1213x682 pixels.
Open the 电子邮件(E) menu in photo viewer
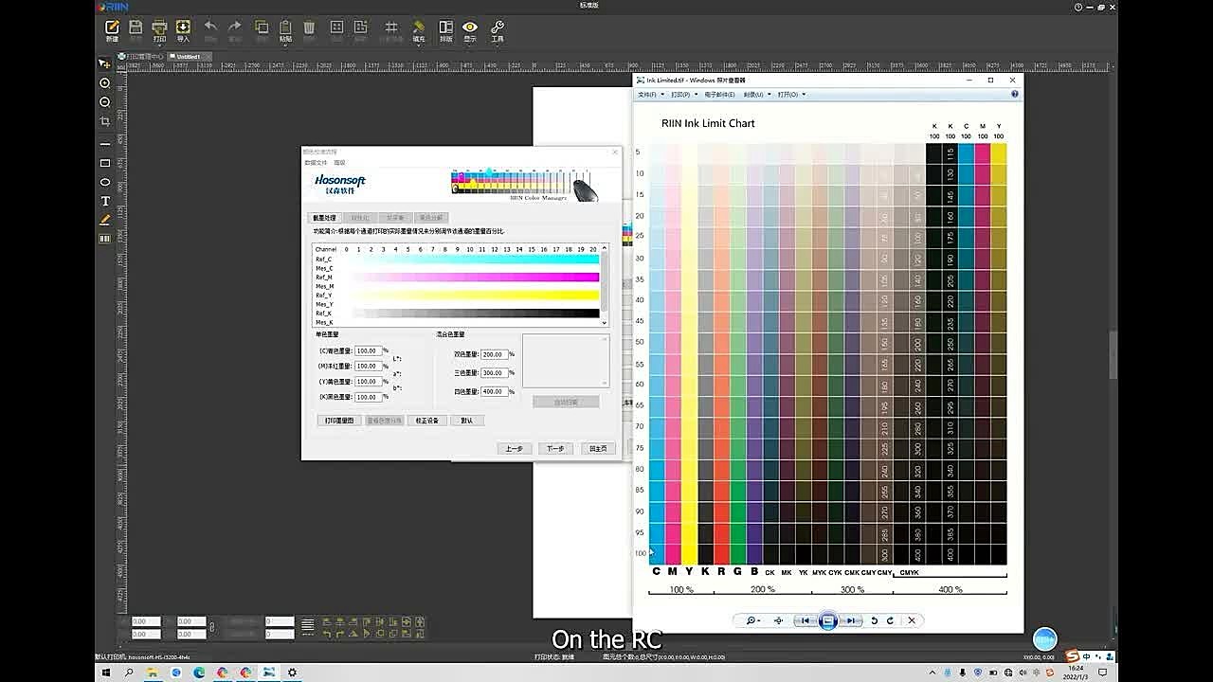tap(720, 95)
